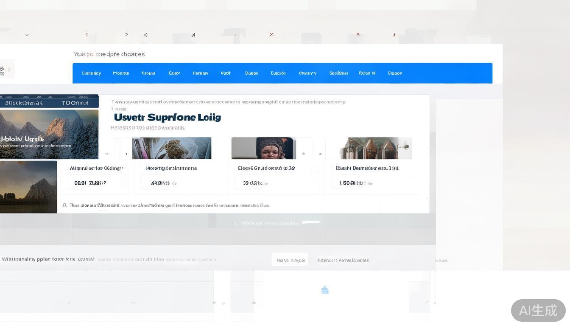Viewport: 570px width, 326px height.
Task: Select the "Cuiot" item in the blue navigation bar
Action: tap(174, 73)
